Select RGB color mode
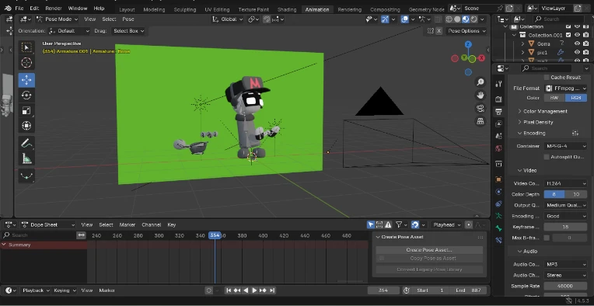The height and width of the screenshot is (306, 594). 576,98
